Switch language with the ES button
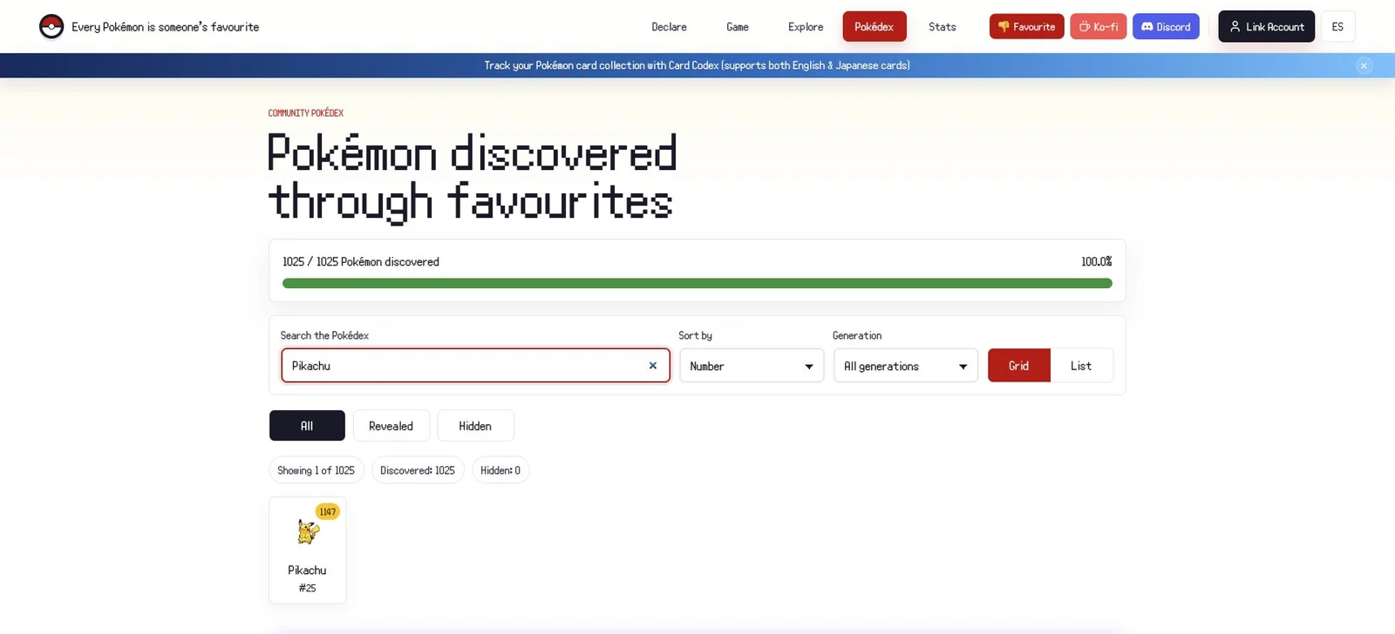Screen dimensions: 1395x634 click(1338, 27)
